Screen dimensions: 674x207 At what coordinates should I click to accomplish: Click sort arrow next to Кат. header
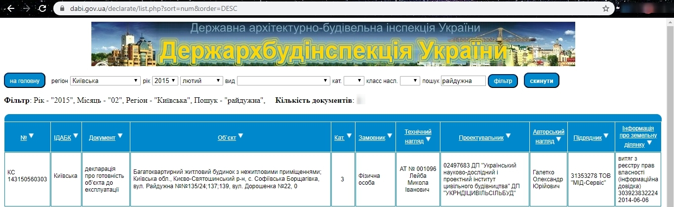point(349,135)
